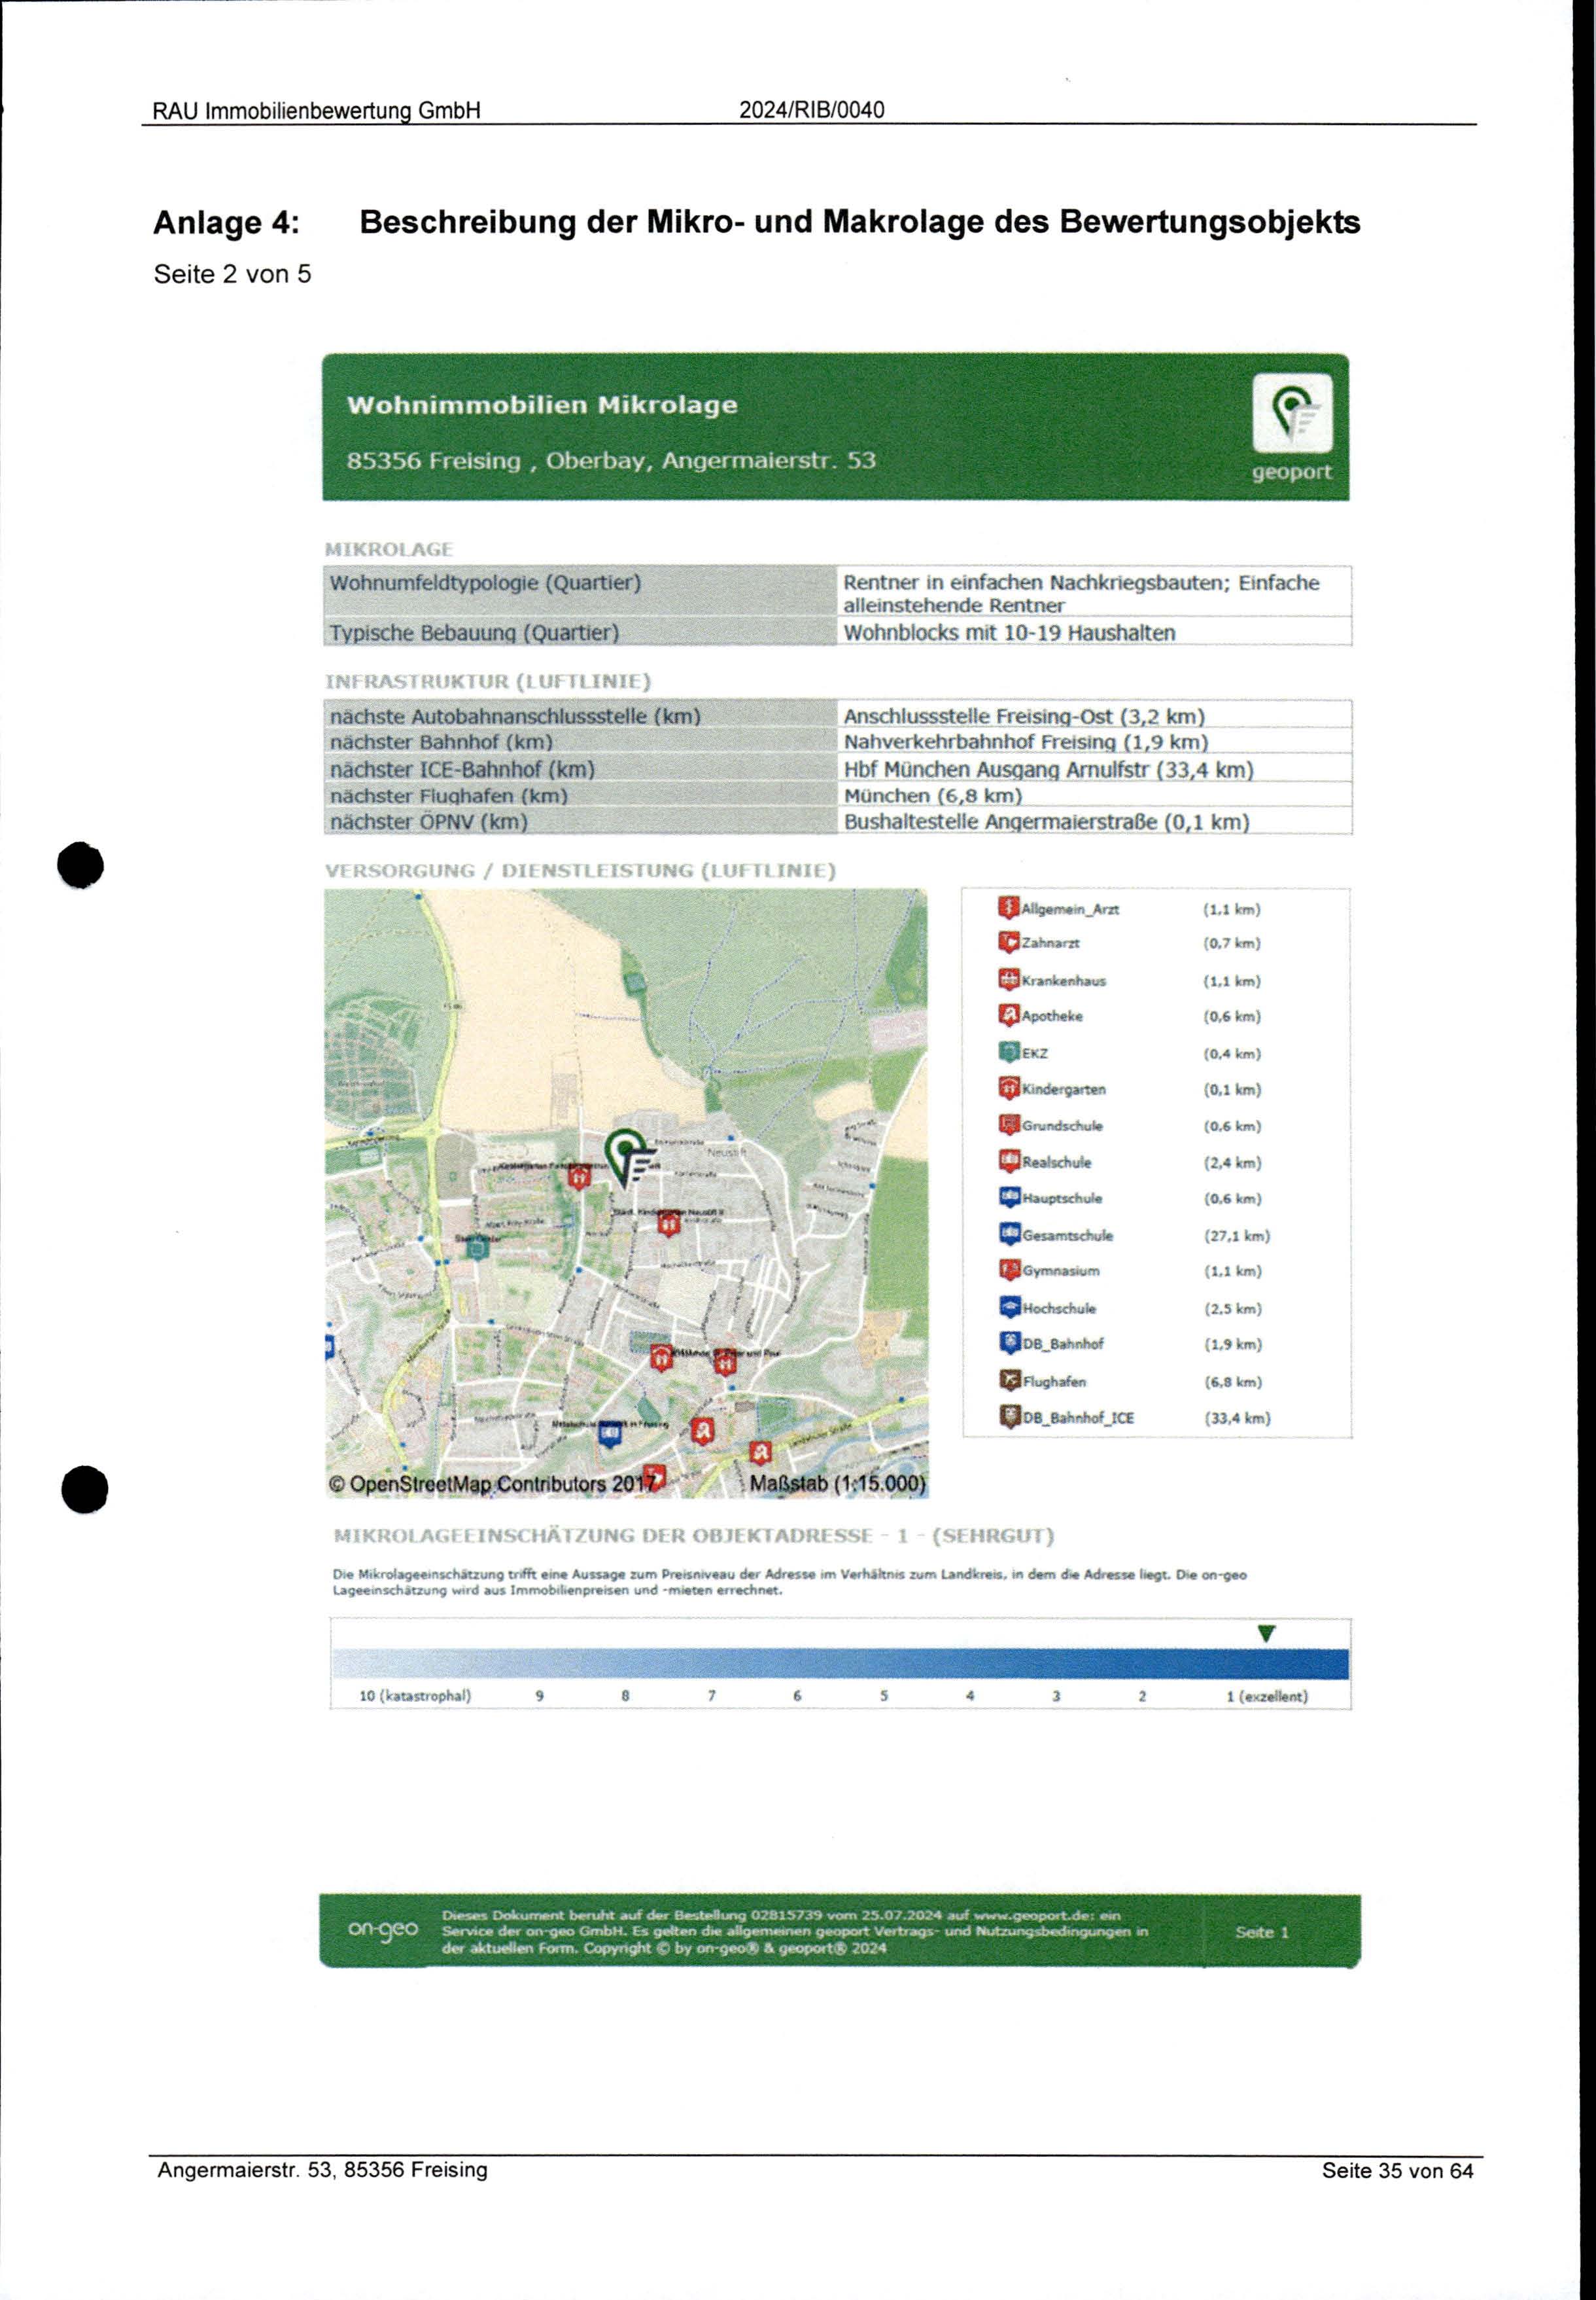Click 'Seite 1' in green footer
The image size is (1596, 2300).
pos(1262,1932)
